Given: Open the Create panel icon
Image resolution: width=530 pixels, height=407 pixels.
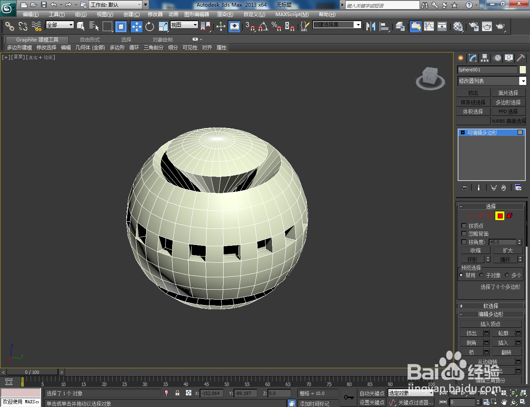Looking at the screenshot, I should 460,58.
